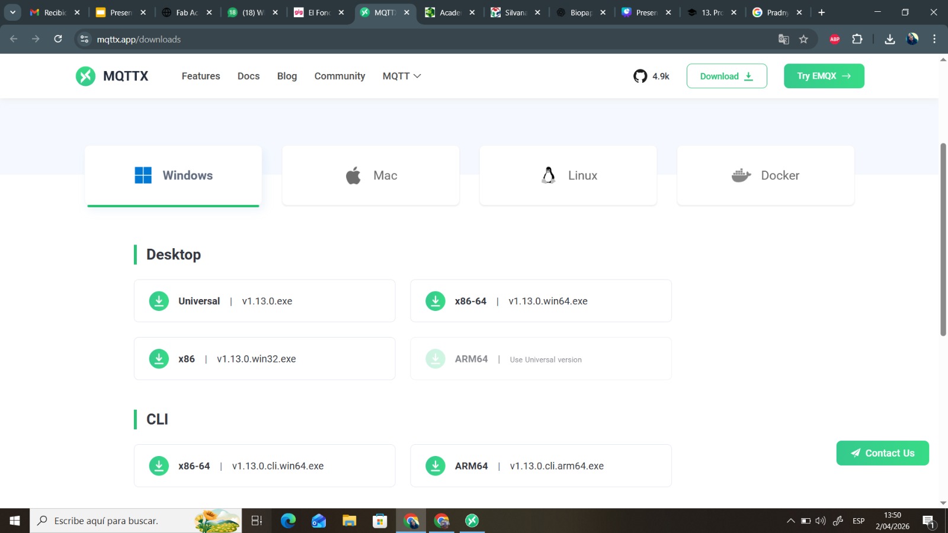Open Blog in the navigation menu

287,76
